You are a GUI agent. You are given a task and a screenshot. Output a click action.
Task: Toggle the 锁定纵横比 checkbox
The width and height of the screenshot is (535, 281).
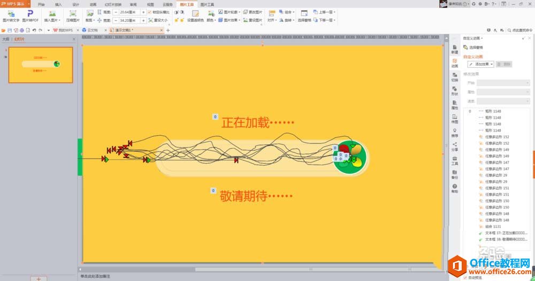[150, 12]
